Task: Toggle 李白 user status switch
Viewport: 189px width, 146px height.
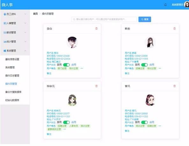Action: (x=66, y=65)
